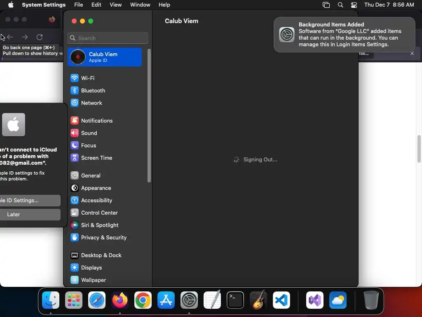Open Launchpad from the Dock
422x317 pixels.
(x=74, y=300)
